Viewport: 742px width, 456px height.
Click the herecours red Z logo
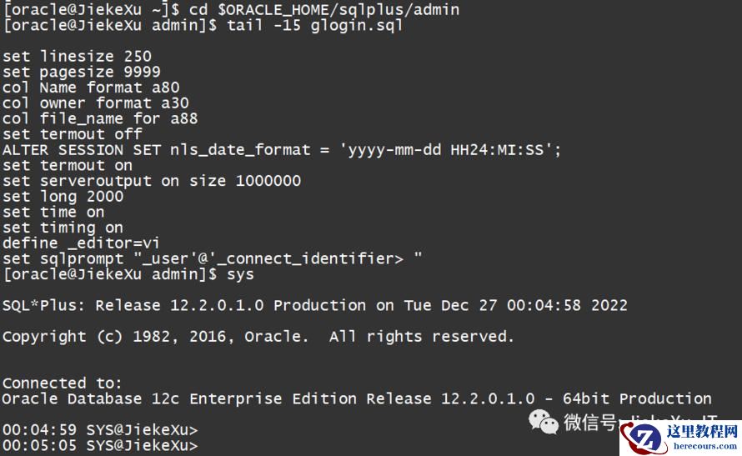coord(644,438)
